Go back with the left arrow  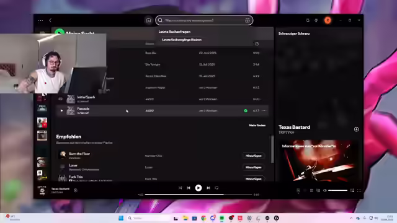pyautogui.click(x=50, y=20)
